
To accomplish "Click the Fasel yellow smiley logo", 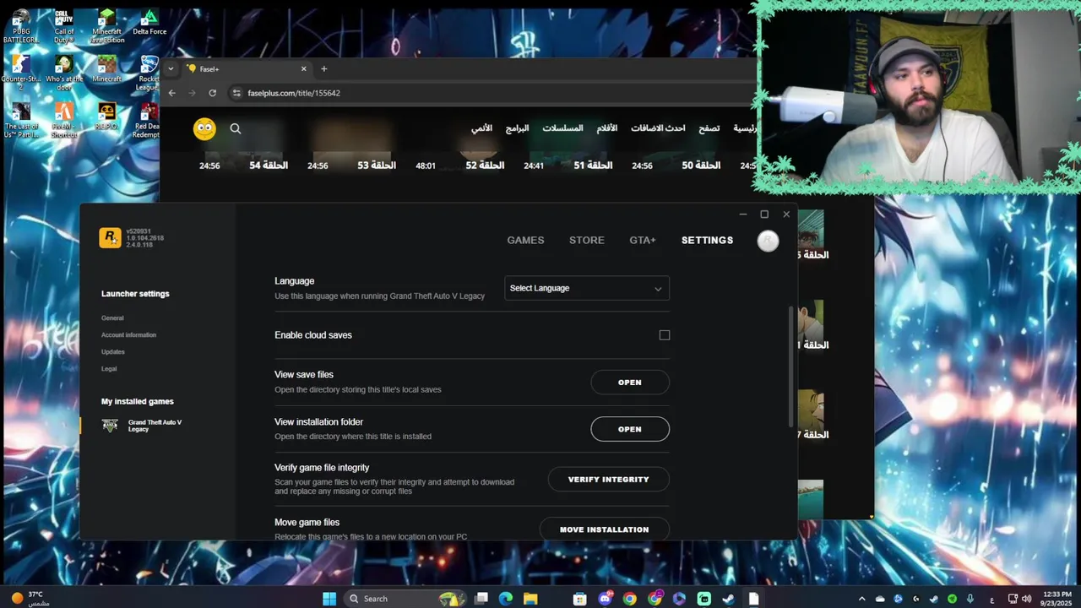I will coord(204,128).
